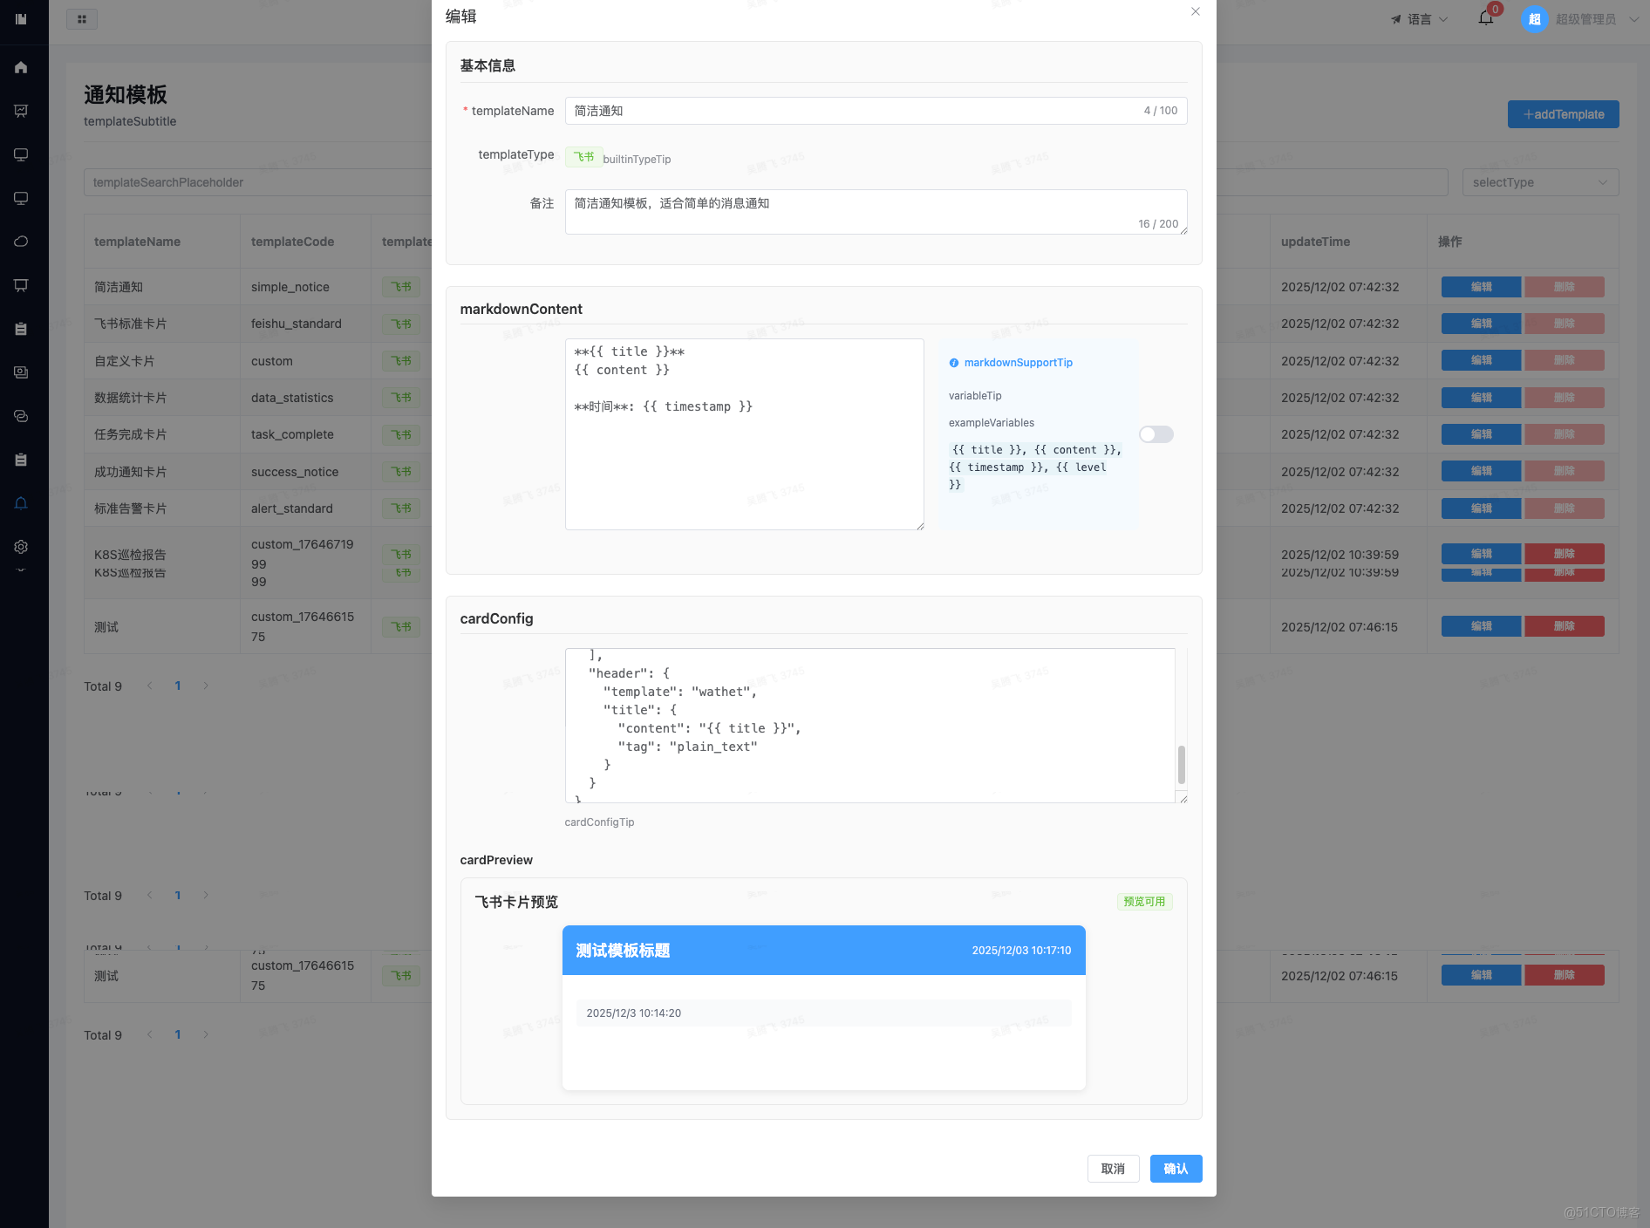Click the addTemplate button
The height and width of the screenshot is (1228, 1650).
(x=1564, y=114)
